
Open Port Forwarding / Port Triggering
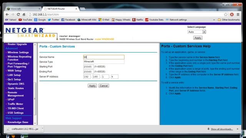(18, 65)
